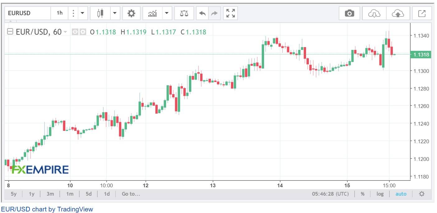This screenshot has width=437, height=213.
Task: Click the 12 date axis label
Action: coord(146,185)
